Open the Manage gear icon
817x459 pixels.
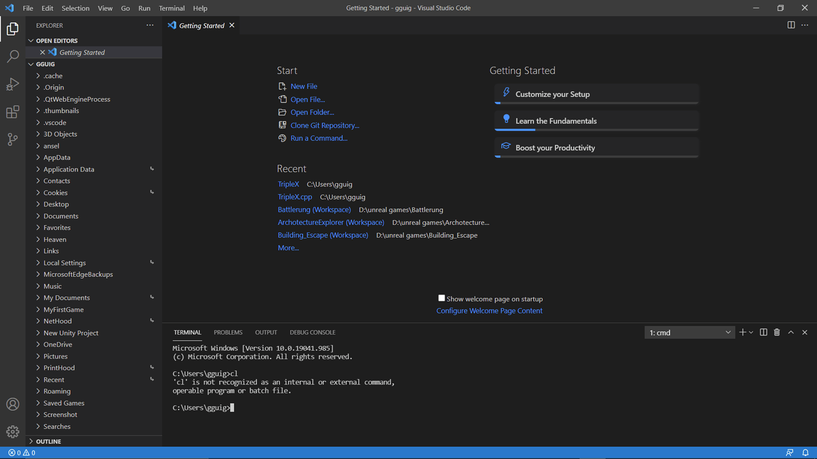(12, 432)
